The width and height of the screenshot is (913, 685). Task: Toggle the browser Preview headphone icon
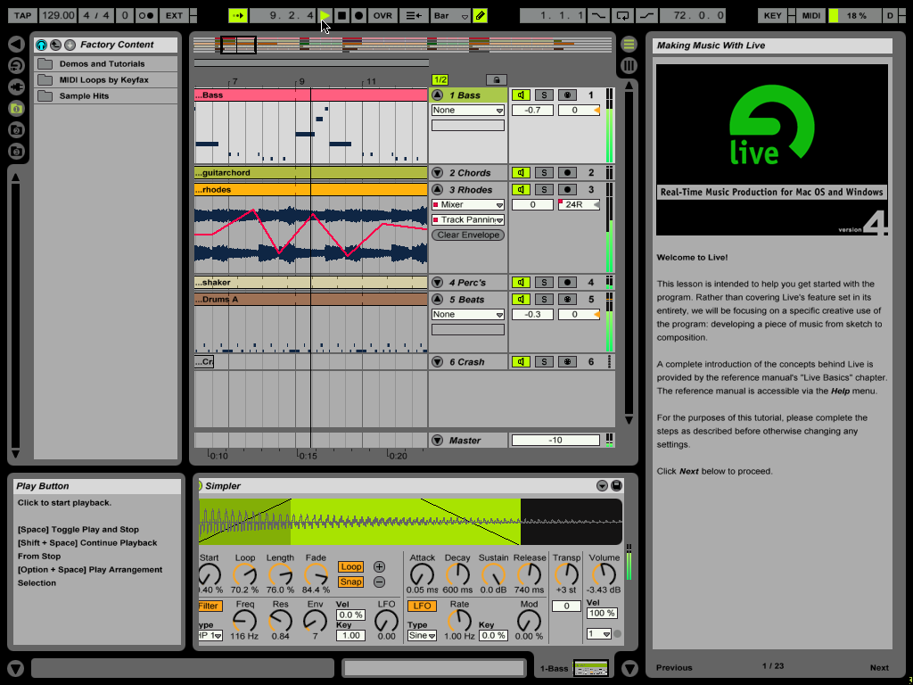pos(41,45)
